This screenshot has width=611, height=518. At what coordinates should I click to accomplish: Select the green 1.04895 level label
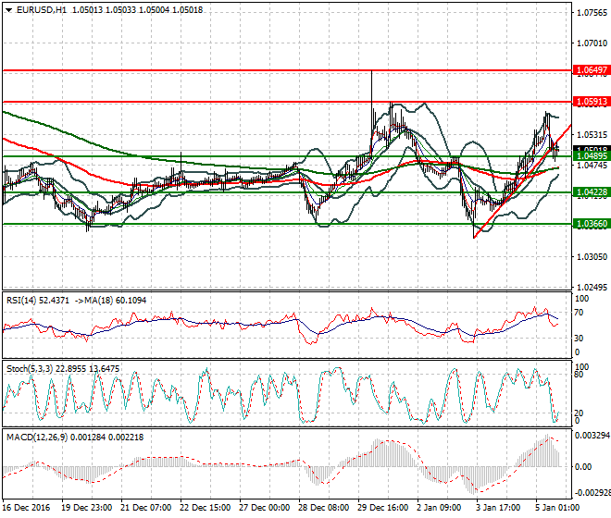(592, 156)
